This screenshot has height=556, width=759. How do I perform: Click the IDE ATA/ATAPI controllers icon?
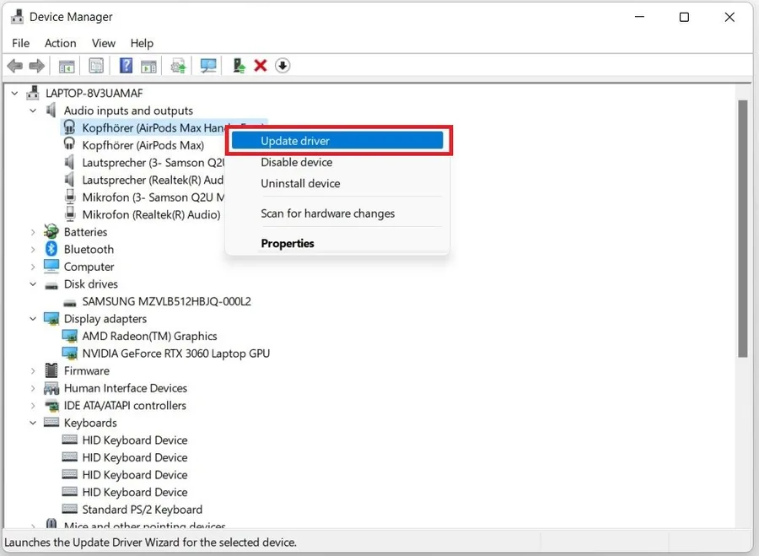click(x=51, y=405)
